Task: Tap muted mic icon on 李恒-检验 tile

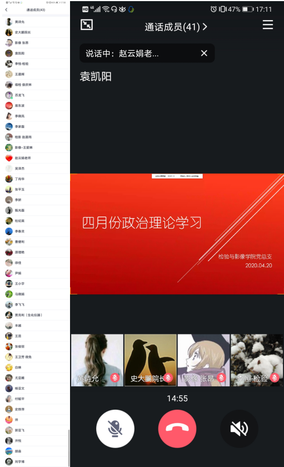Action: click(275, 377)
